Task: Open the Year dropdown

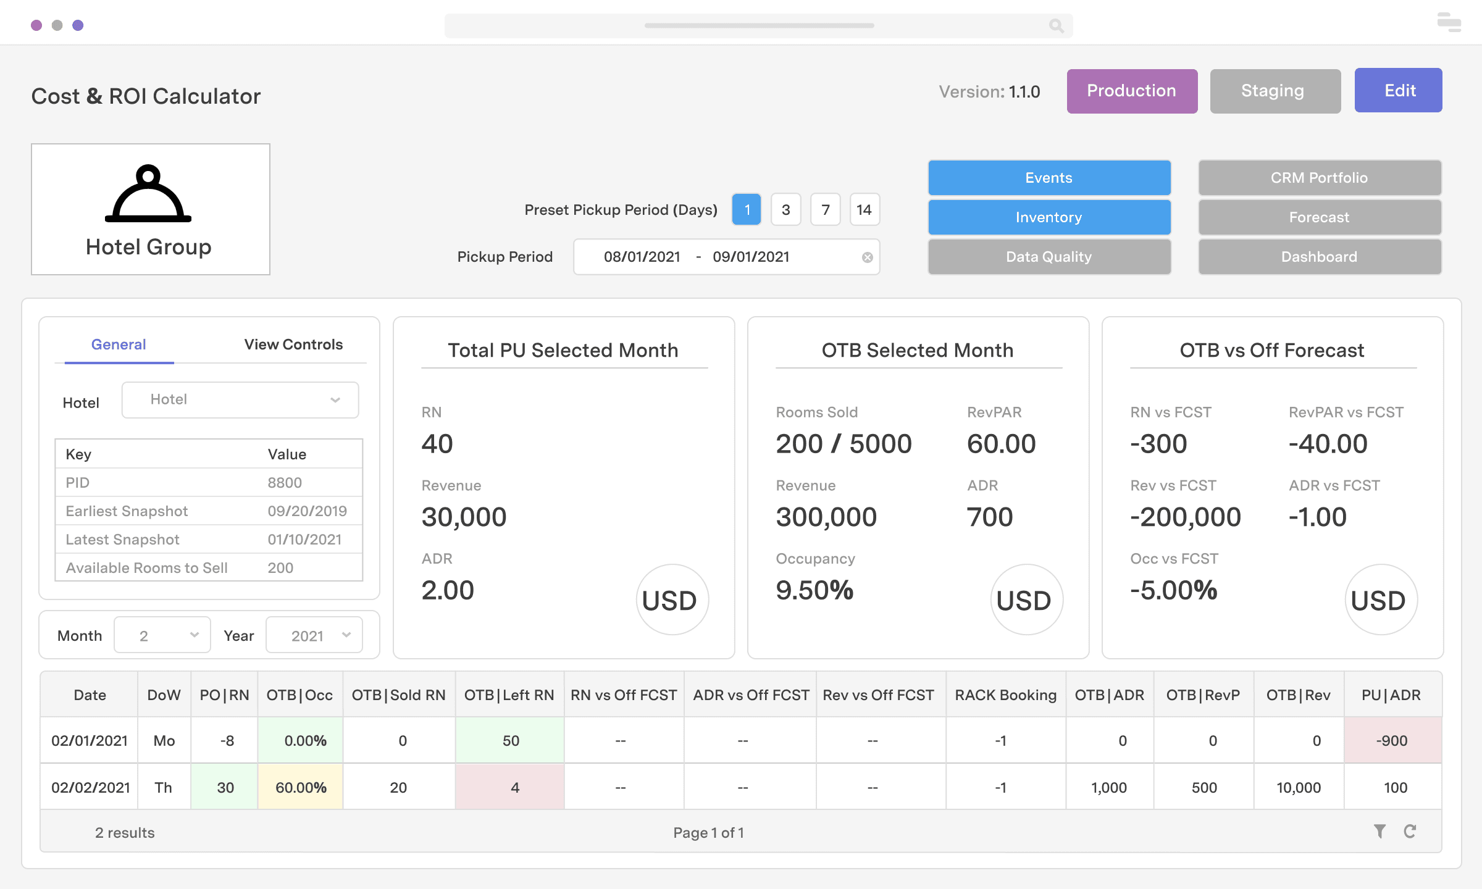Action: click(x=314, y=635)
